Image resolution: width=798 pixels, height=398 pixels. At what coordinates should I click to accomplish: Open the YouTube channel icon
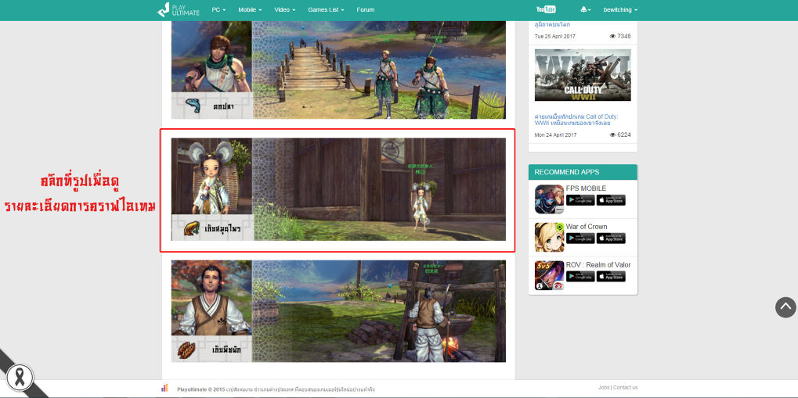coord(546,9)
